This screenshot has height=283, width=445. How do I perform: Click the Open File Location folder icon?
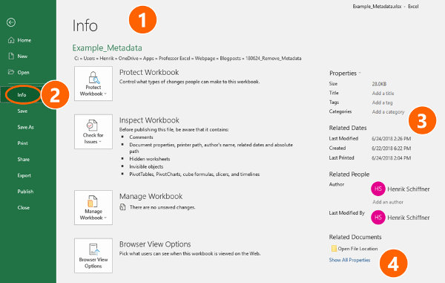point(334,249)
